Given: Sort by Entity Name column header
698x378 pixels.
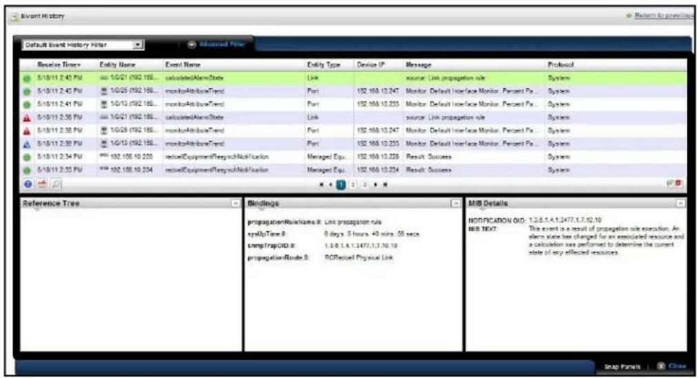Looking at the screenshot, I should (x=117, y=65).
